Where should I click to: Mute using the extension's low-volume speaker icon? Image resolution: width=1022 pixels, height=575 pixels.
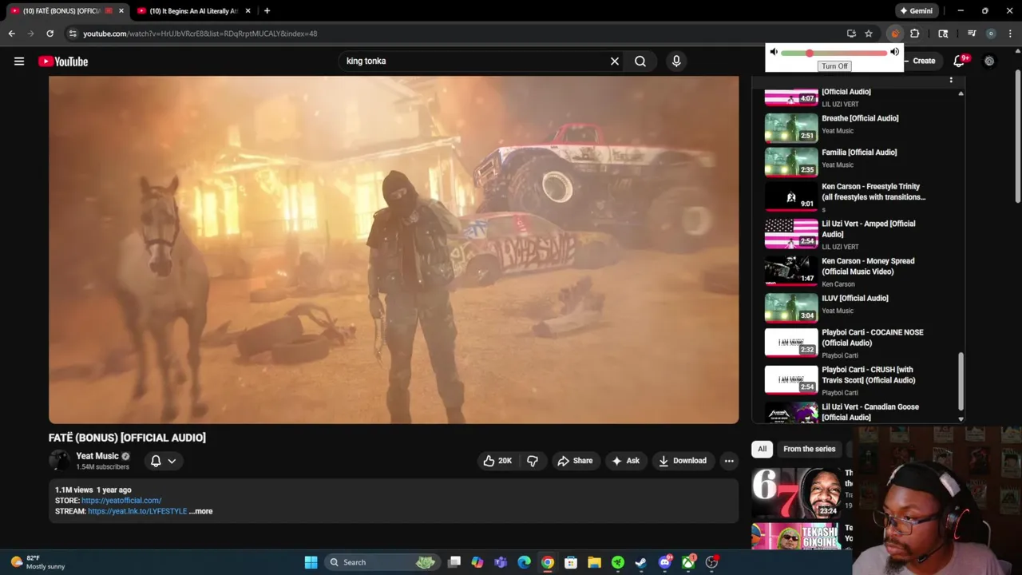(773, 52)
